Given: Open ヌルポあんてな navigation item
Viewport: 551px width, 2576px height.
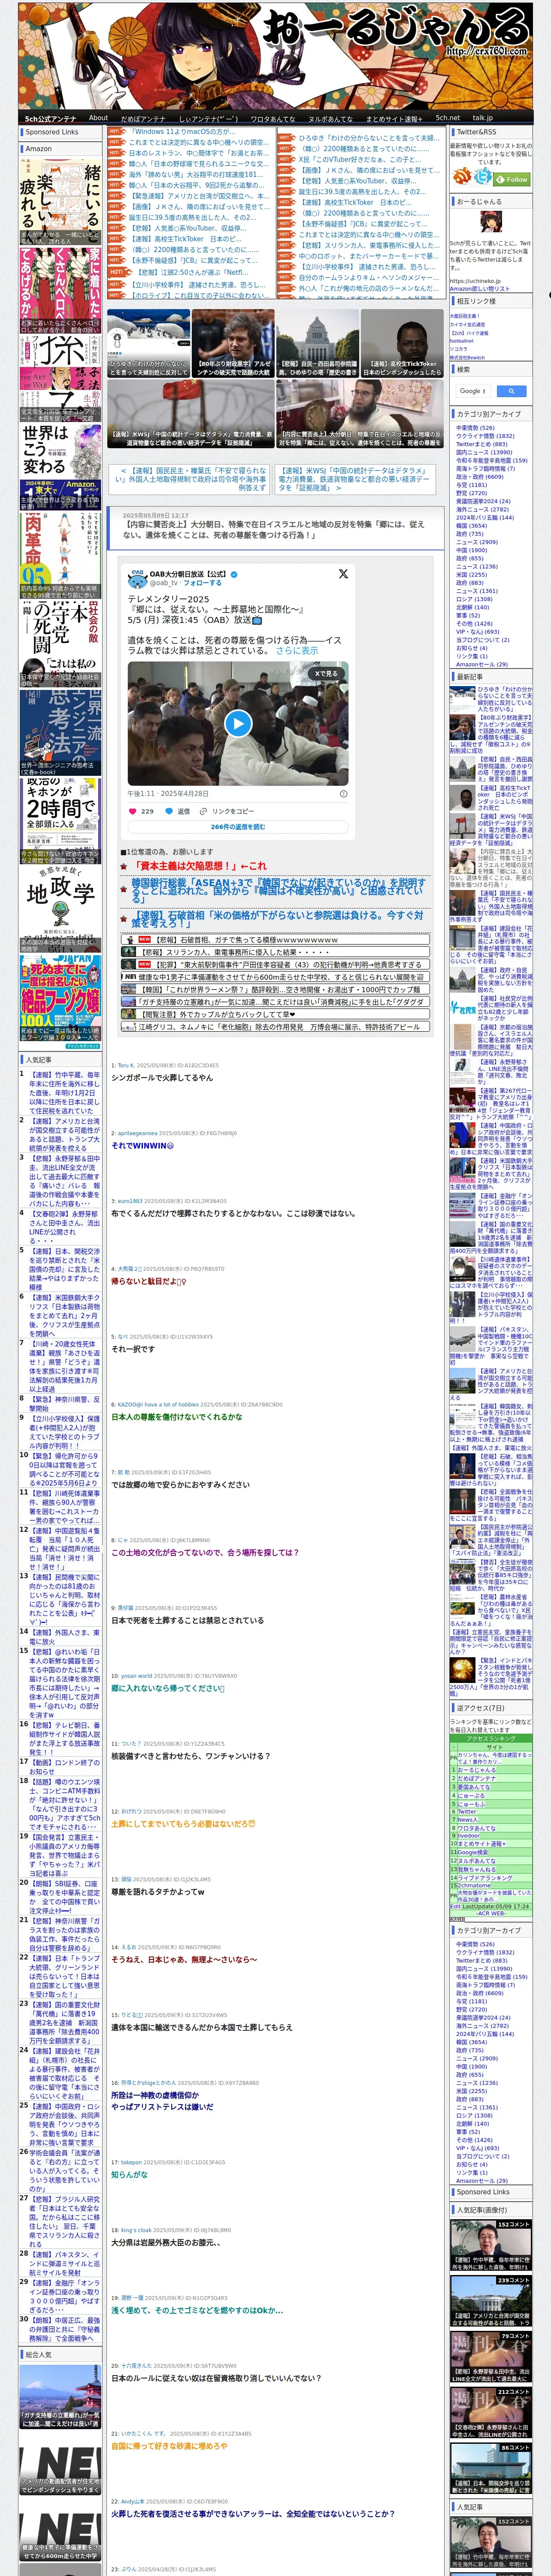Looking at the screenshot, I should [330, 118].
